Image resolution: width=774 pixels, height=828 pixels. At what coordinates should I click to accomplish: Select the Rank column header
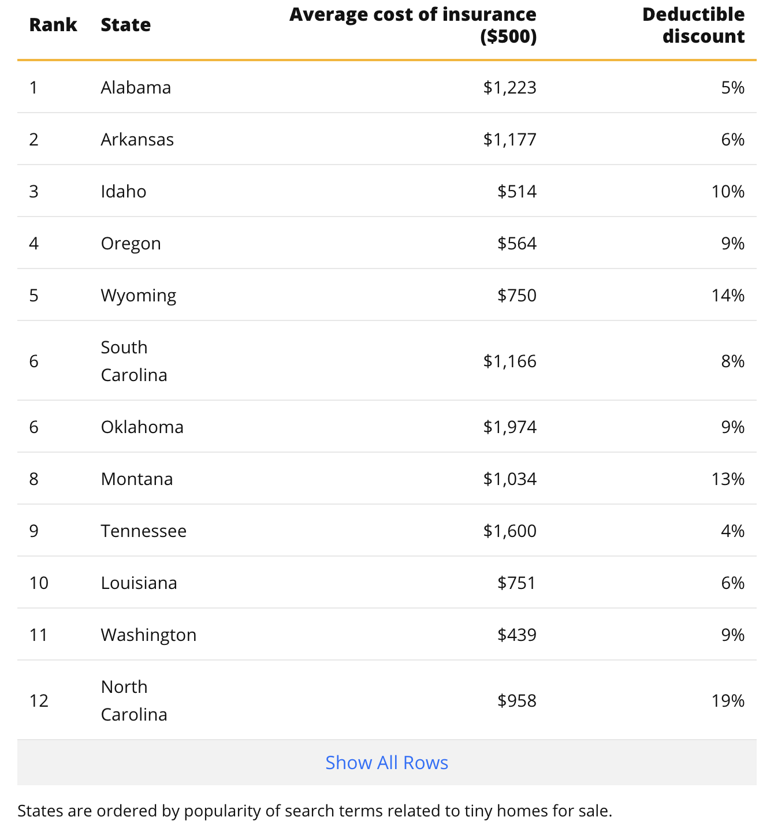(53, 25)
